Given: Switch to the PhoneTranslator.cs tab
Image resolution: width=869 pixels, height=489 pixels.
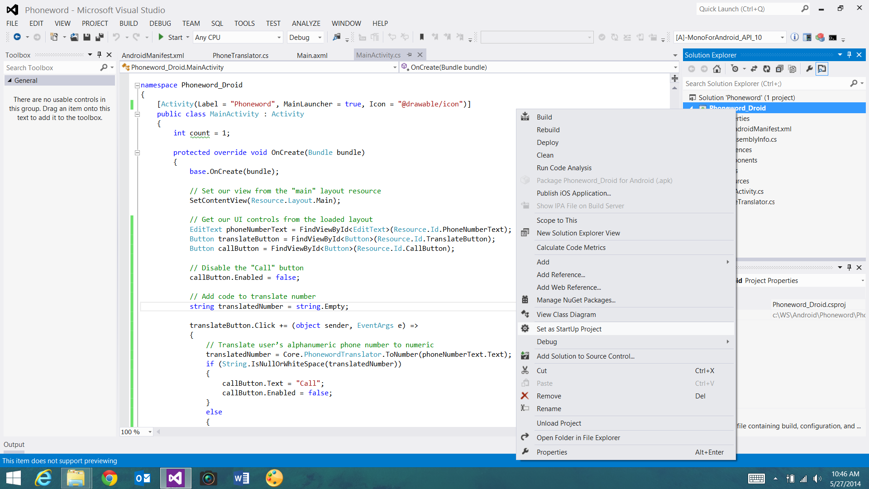Looking at the screenshot, I should point(240,55).
